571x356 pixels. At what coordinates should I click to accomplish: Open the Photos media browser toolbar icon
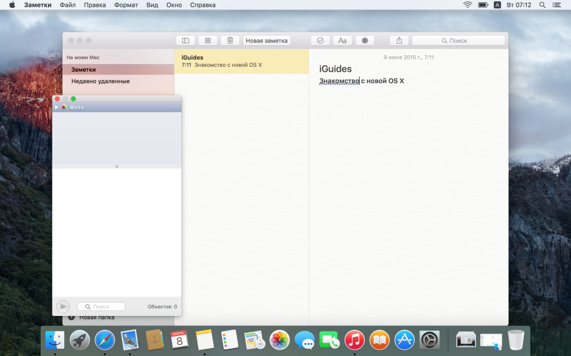[365, 41]
